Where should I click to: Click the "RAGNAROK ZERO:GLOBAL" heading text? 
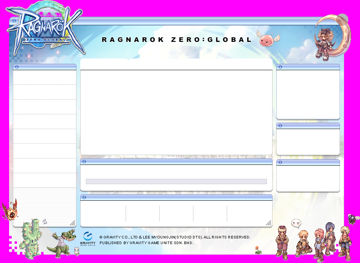(176, 40)
